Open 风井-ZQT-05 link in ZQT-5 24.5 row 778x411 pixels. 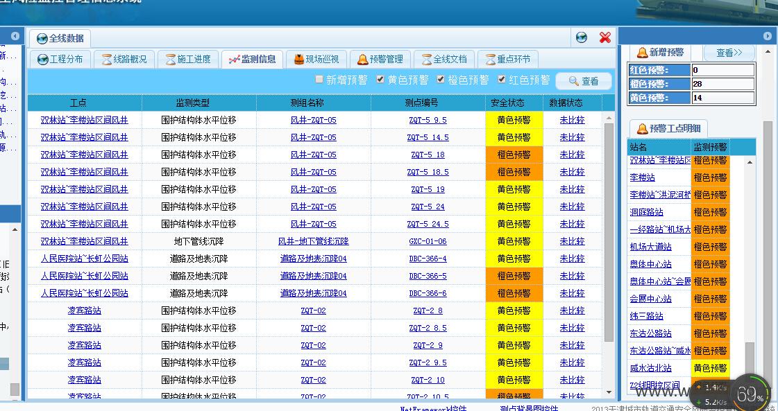coord(313,224)
